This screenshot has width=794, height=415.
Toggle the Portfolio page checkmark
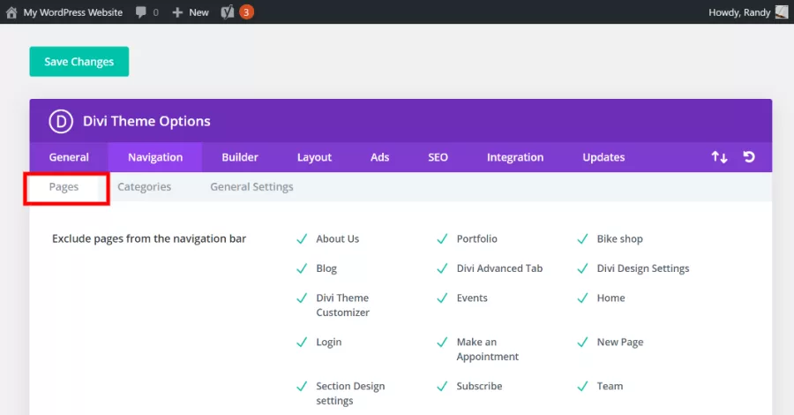[442, 238]
